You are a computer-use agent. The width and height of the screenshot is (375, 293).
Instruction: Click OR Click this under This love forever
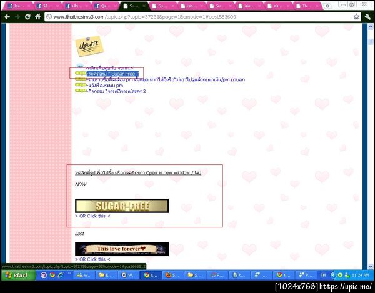click(x=92, y=259)
